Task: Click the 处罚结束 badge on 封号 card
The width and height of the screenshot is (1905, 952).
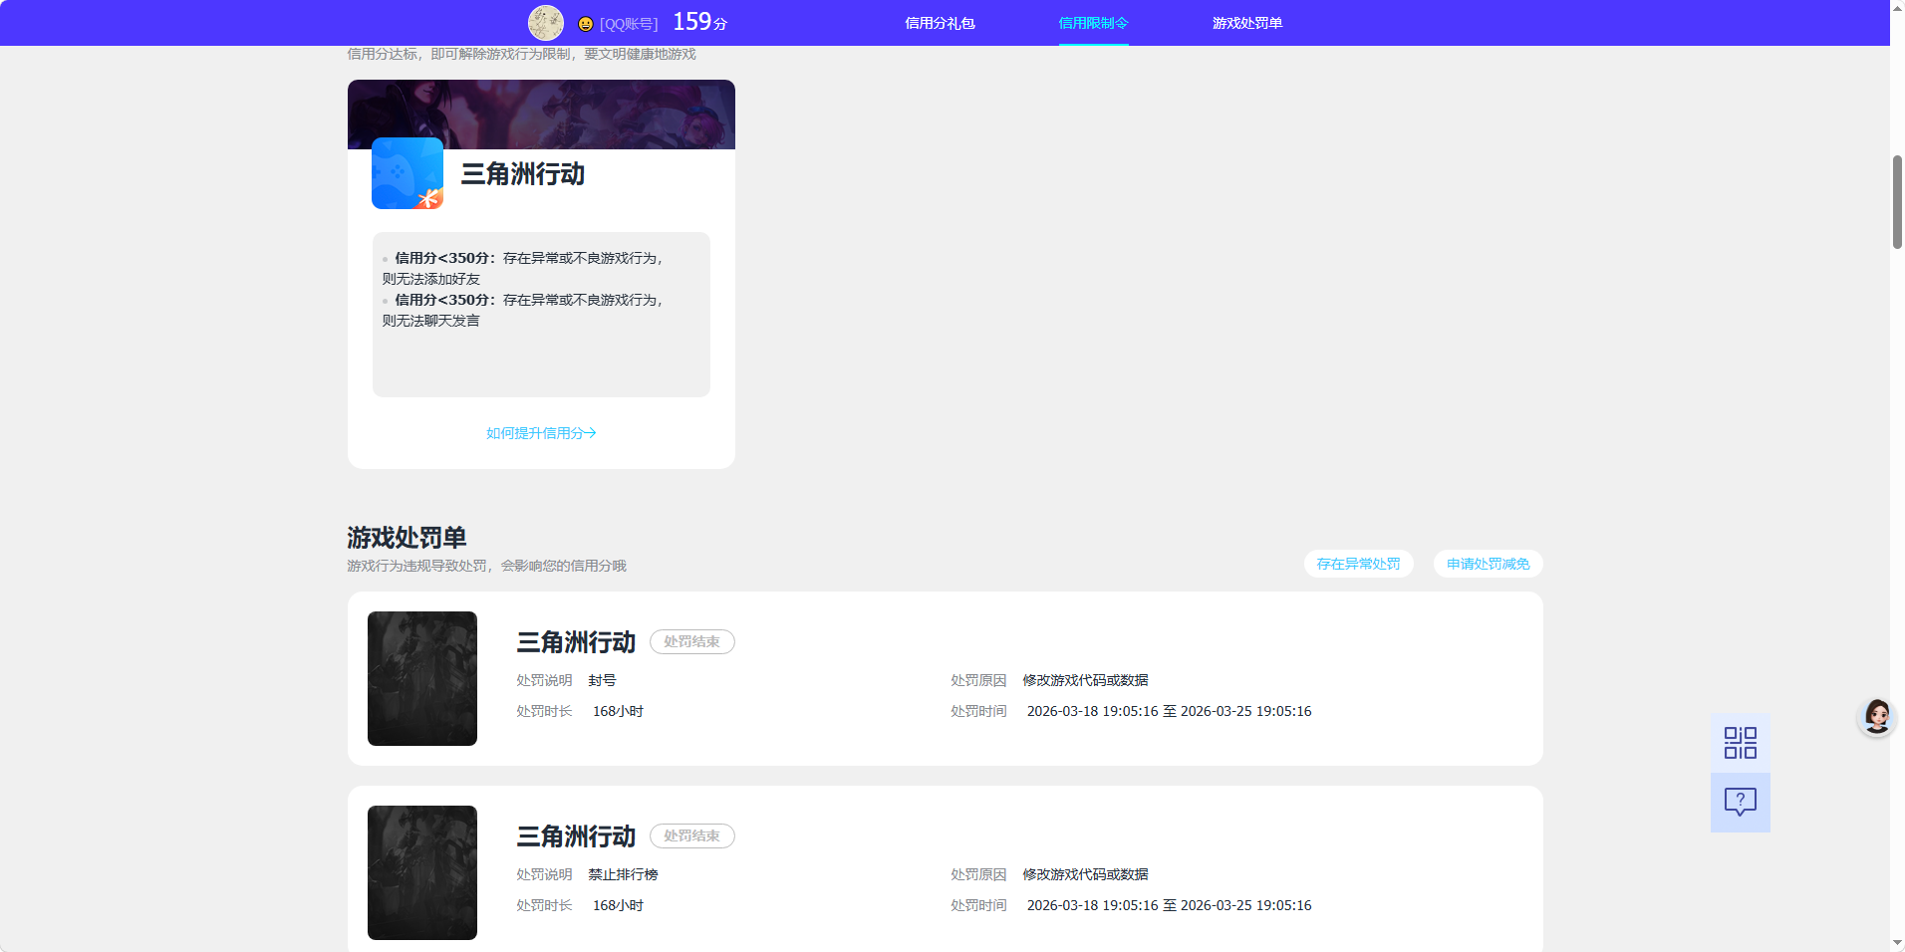Action: pos(692,642)
